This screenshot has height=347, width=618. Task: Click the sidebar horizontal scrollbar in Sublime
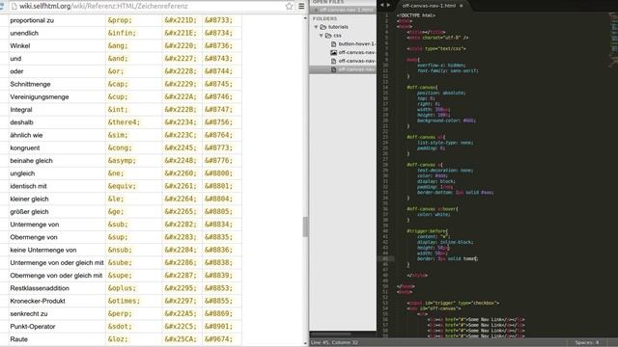[331, 334]
